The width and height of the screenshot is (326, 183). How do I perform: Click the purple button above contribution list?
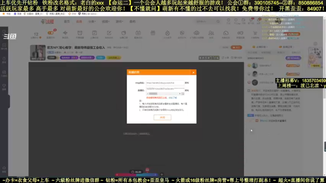pyautogui.click(x=293, y=58)
